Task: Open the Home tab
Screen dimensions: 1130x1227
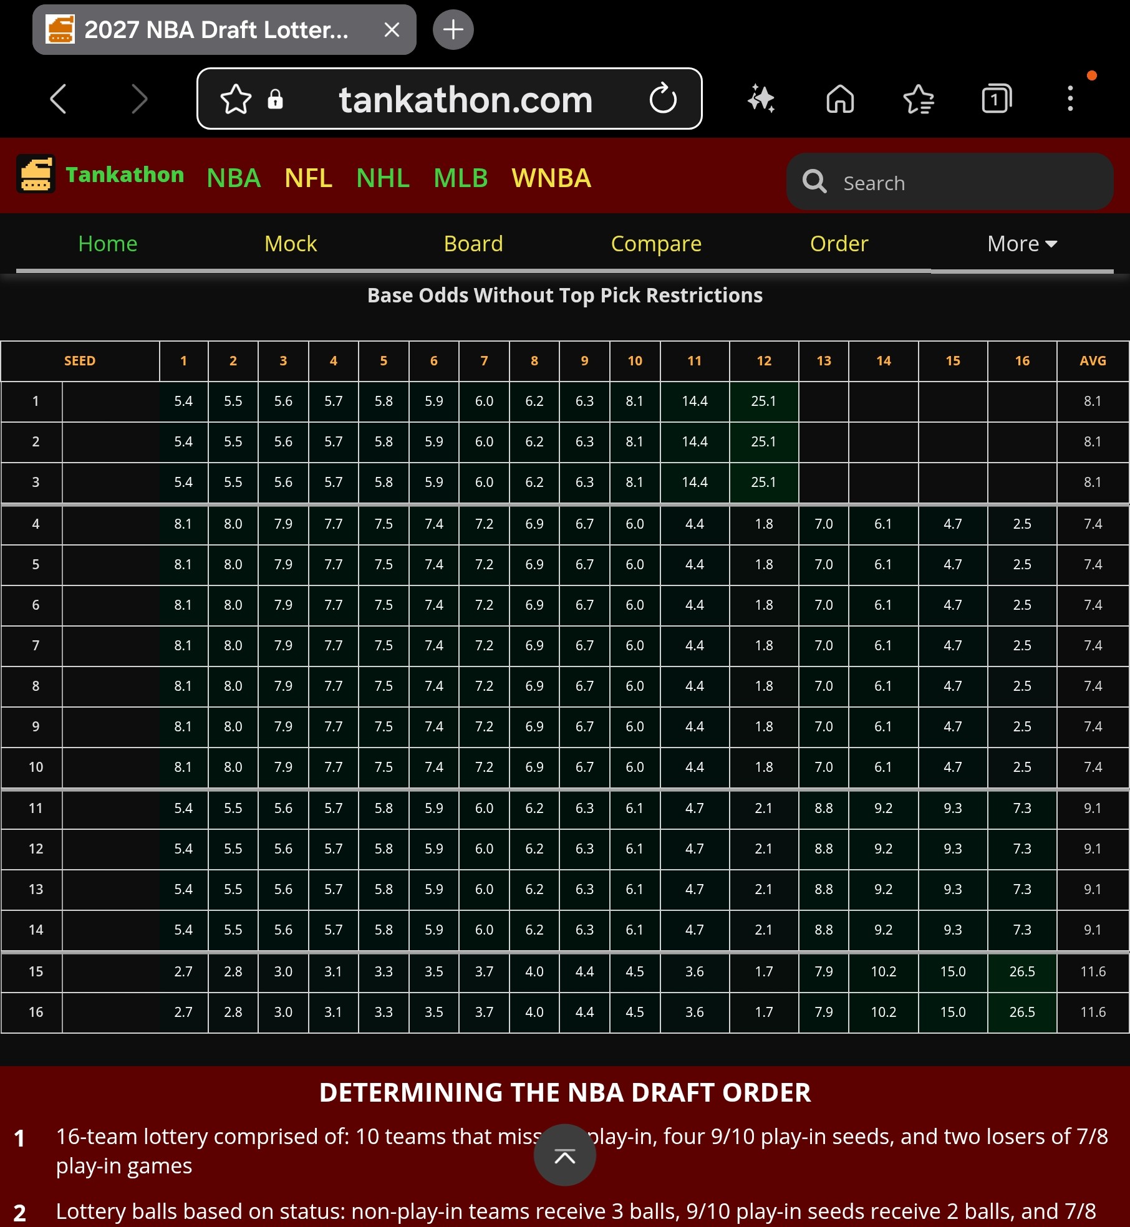Action: click(x=108, y=244)
